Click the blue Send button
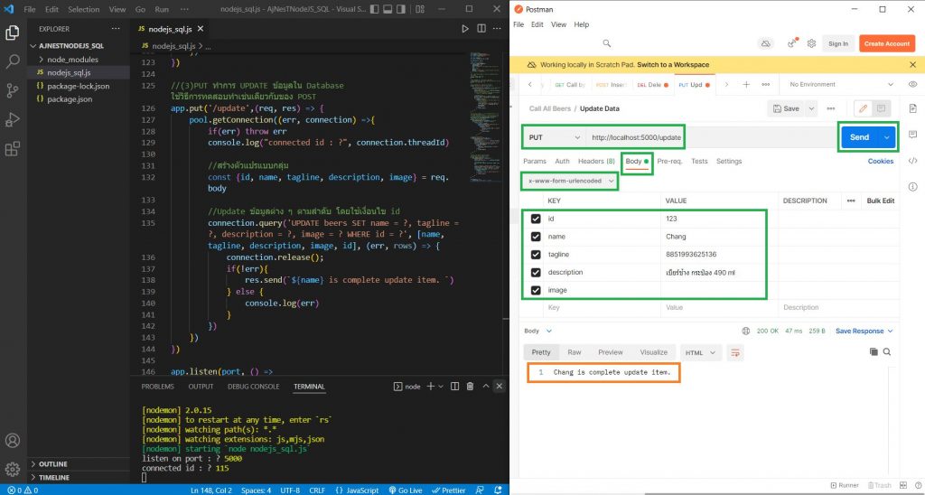The height and width of the screenshot is (495, 925). click(859, 137)
